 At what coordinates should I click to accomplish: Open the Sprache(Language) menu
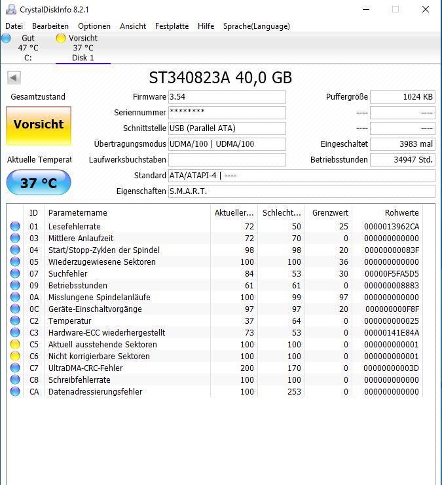[257, 26]
